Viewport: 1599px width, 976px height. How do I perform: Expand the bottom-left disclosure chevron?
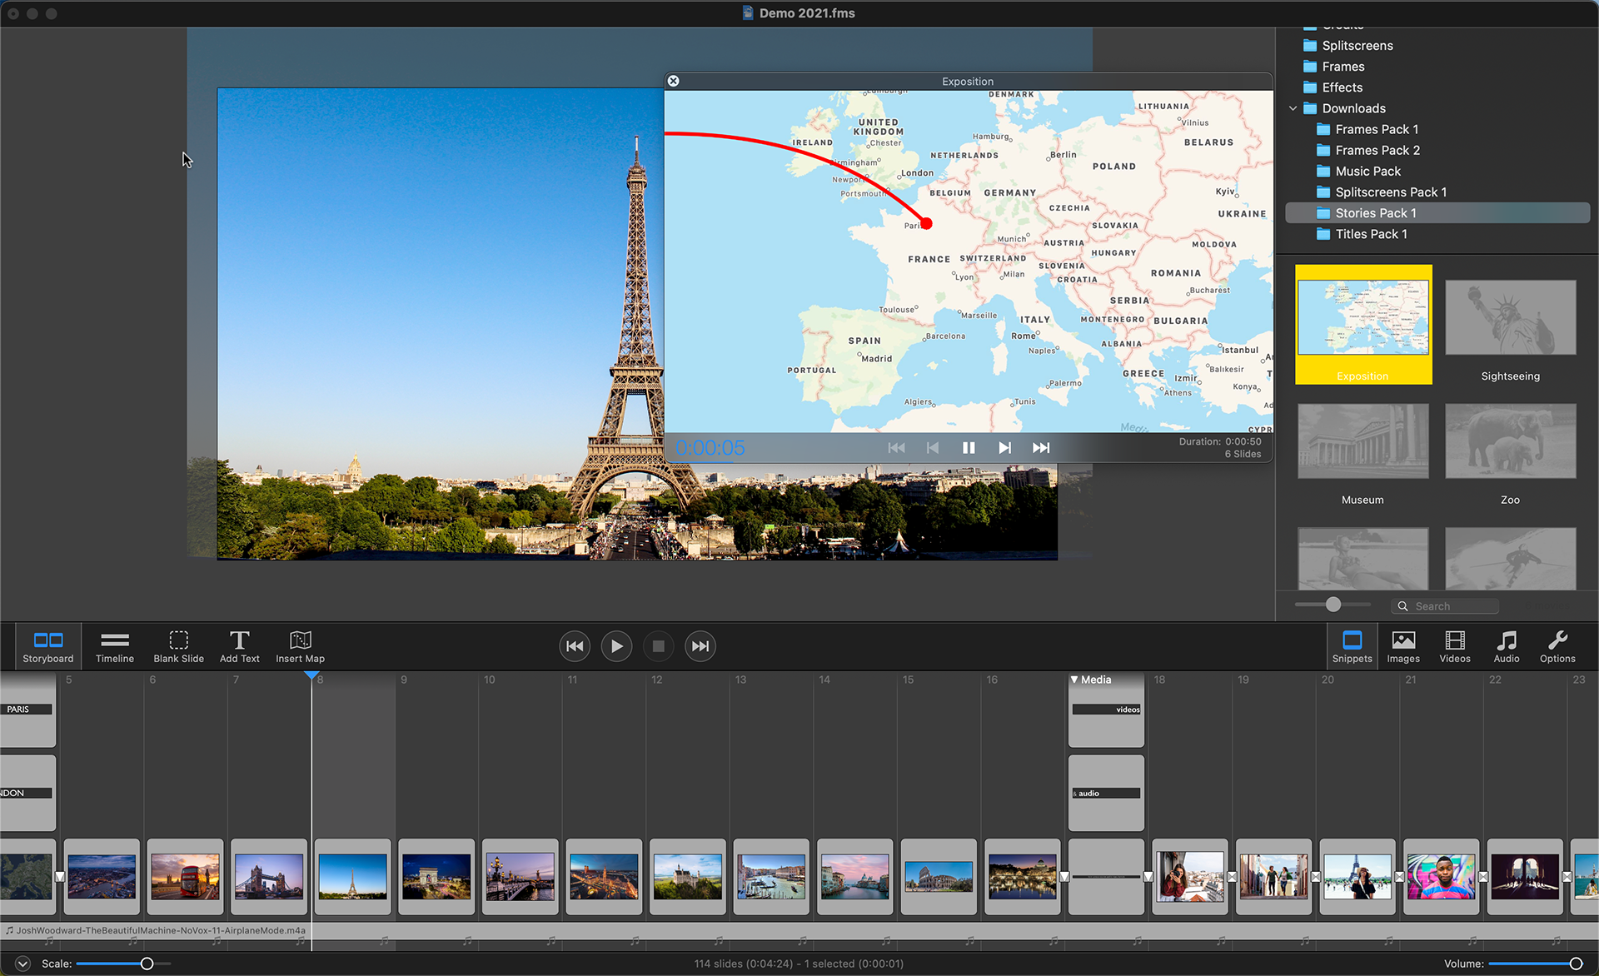[22, 964]
